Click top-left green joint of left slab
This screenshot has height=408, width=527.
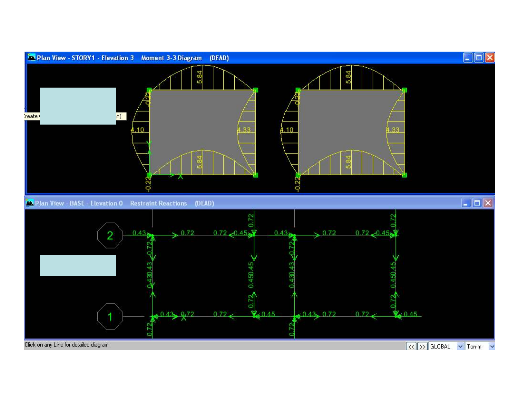point(149,90)
